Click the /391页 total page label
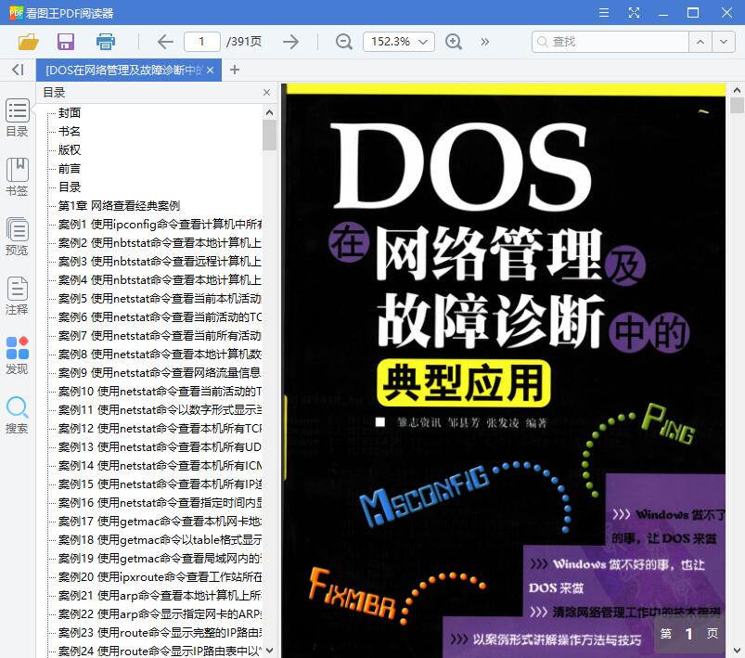Screen dimensions: 745x658 [x=244, y=42]
